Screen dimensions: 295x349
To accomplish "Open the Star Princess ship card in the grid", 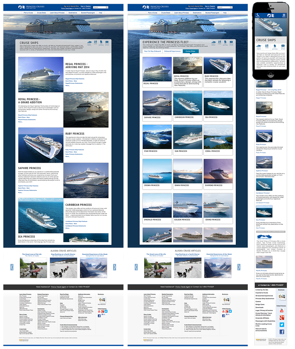I will 157,140.
